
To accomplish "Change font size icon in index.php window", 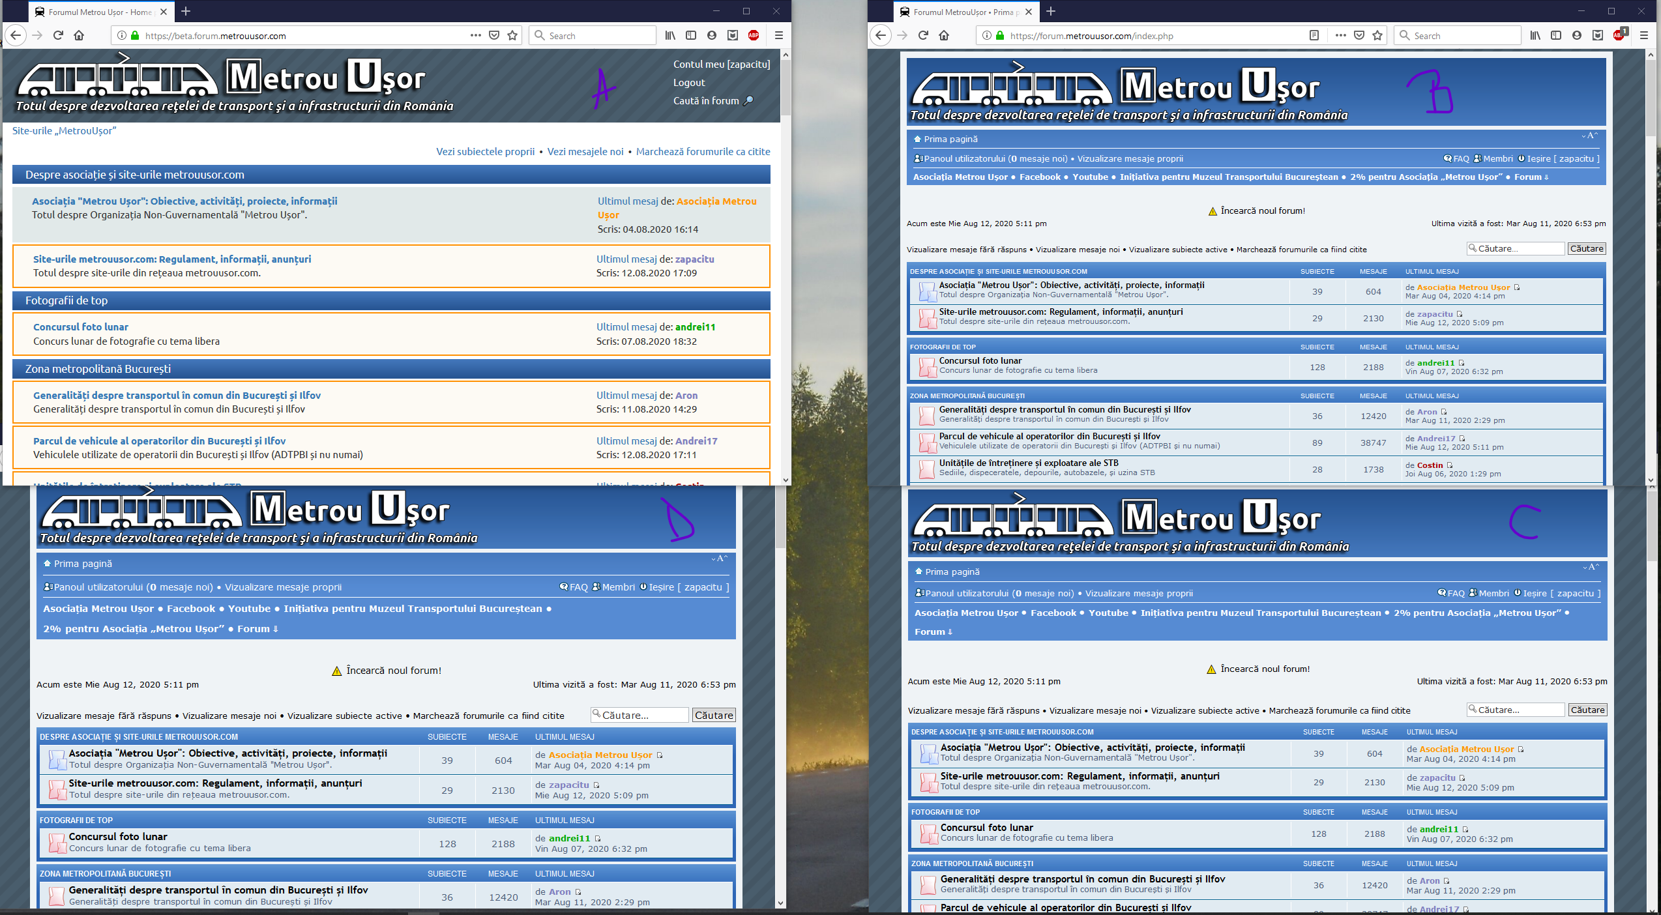I will pyautogui.click(x=1590, y=136).
